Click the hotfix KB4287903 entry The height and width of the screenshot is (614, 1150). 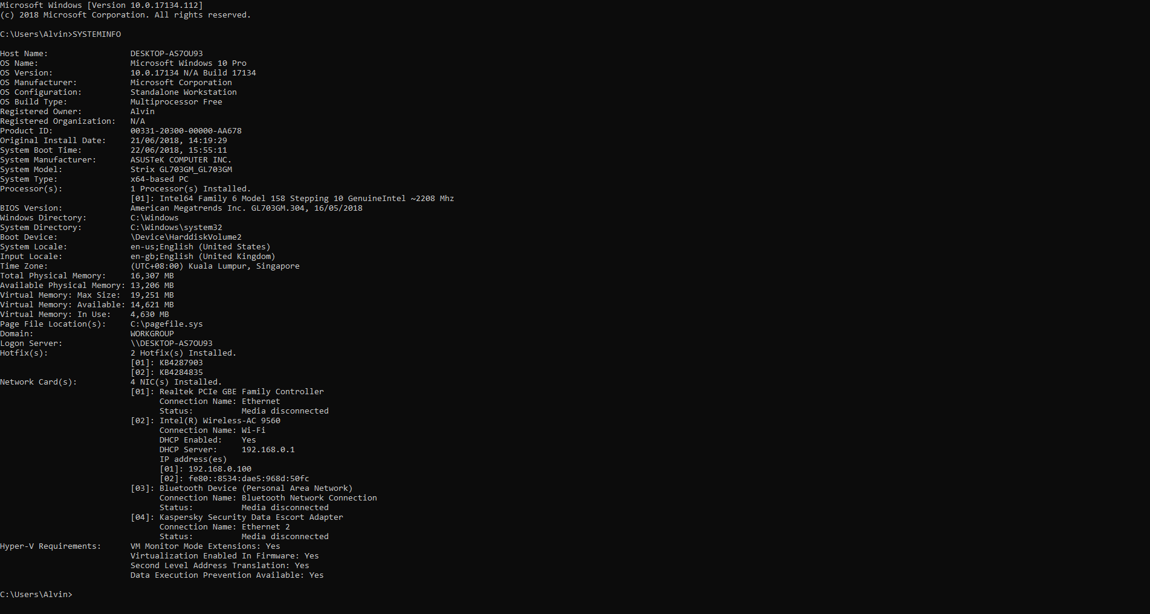(167, 363)
